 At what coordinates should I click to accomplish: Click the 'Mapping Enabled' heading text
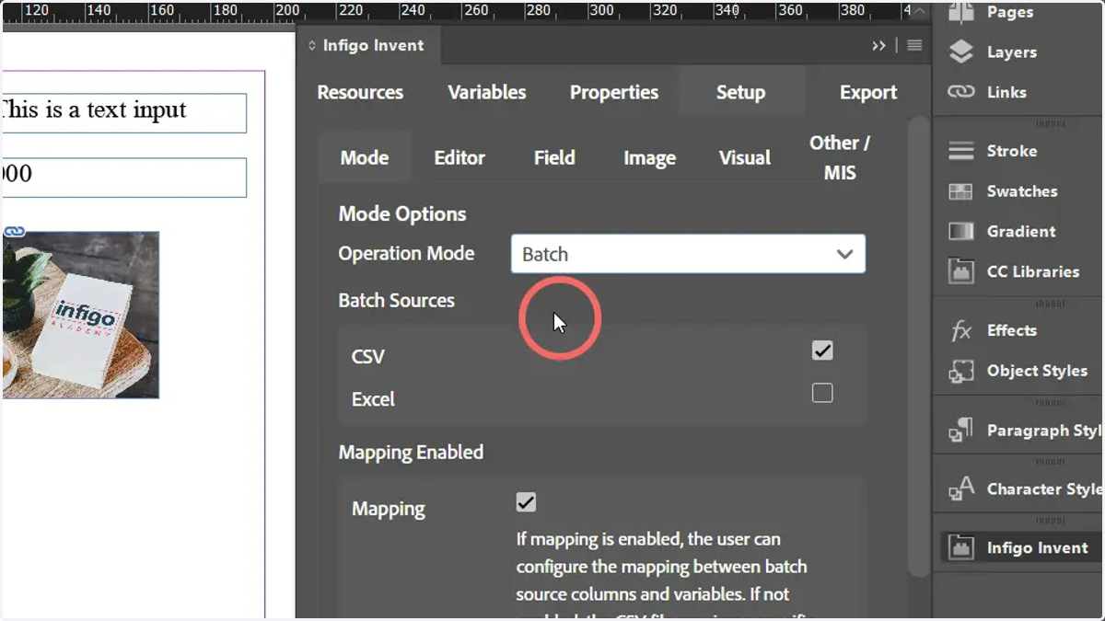pos(411,452)
